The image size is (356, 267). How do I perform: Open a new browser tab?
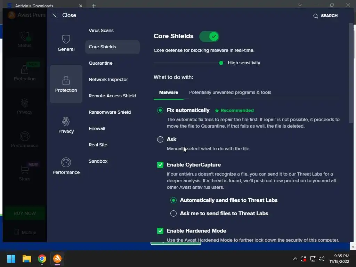click(x=94, y=6)
